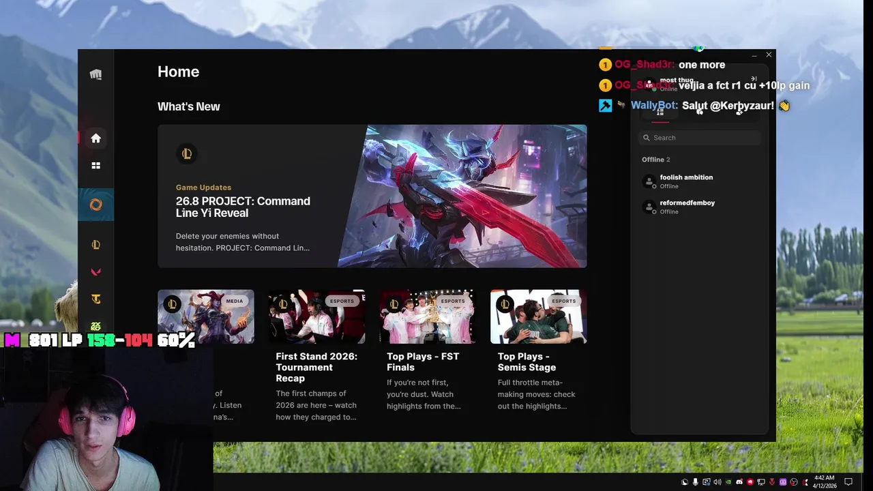The width and height of the screenshot is (873, 491).
Task: Open First Stand 2026 thumbnail
Action: [x=316, y=316]
